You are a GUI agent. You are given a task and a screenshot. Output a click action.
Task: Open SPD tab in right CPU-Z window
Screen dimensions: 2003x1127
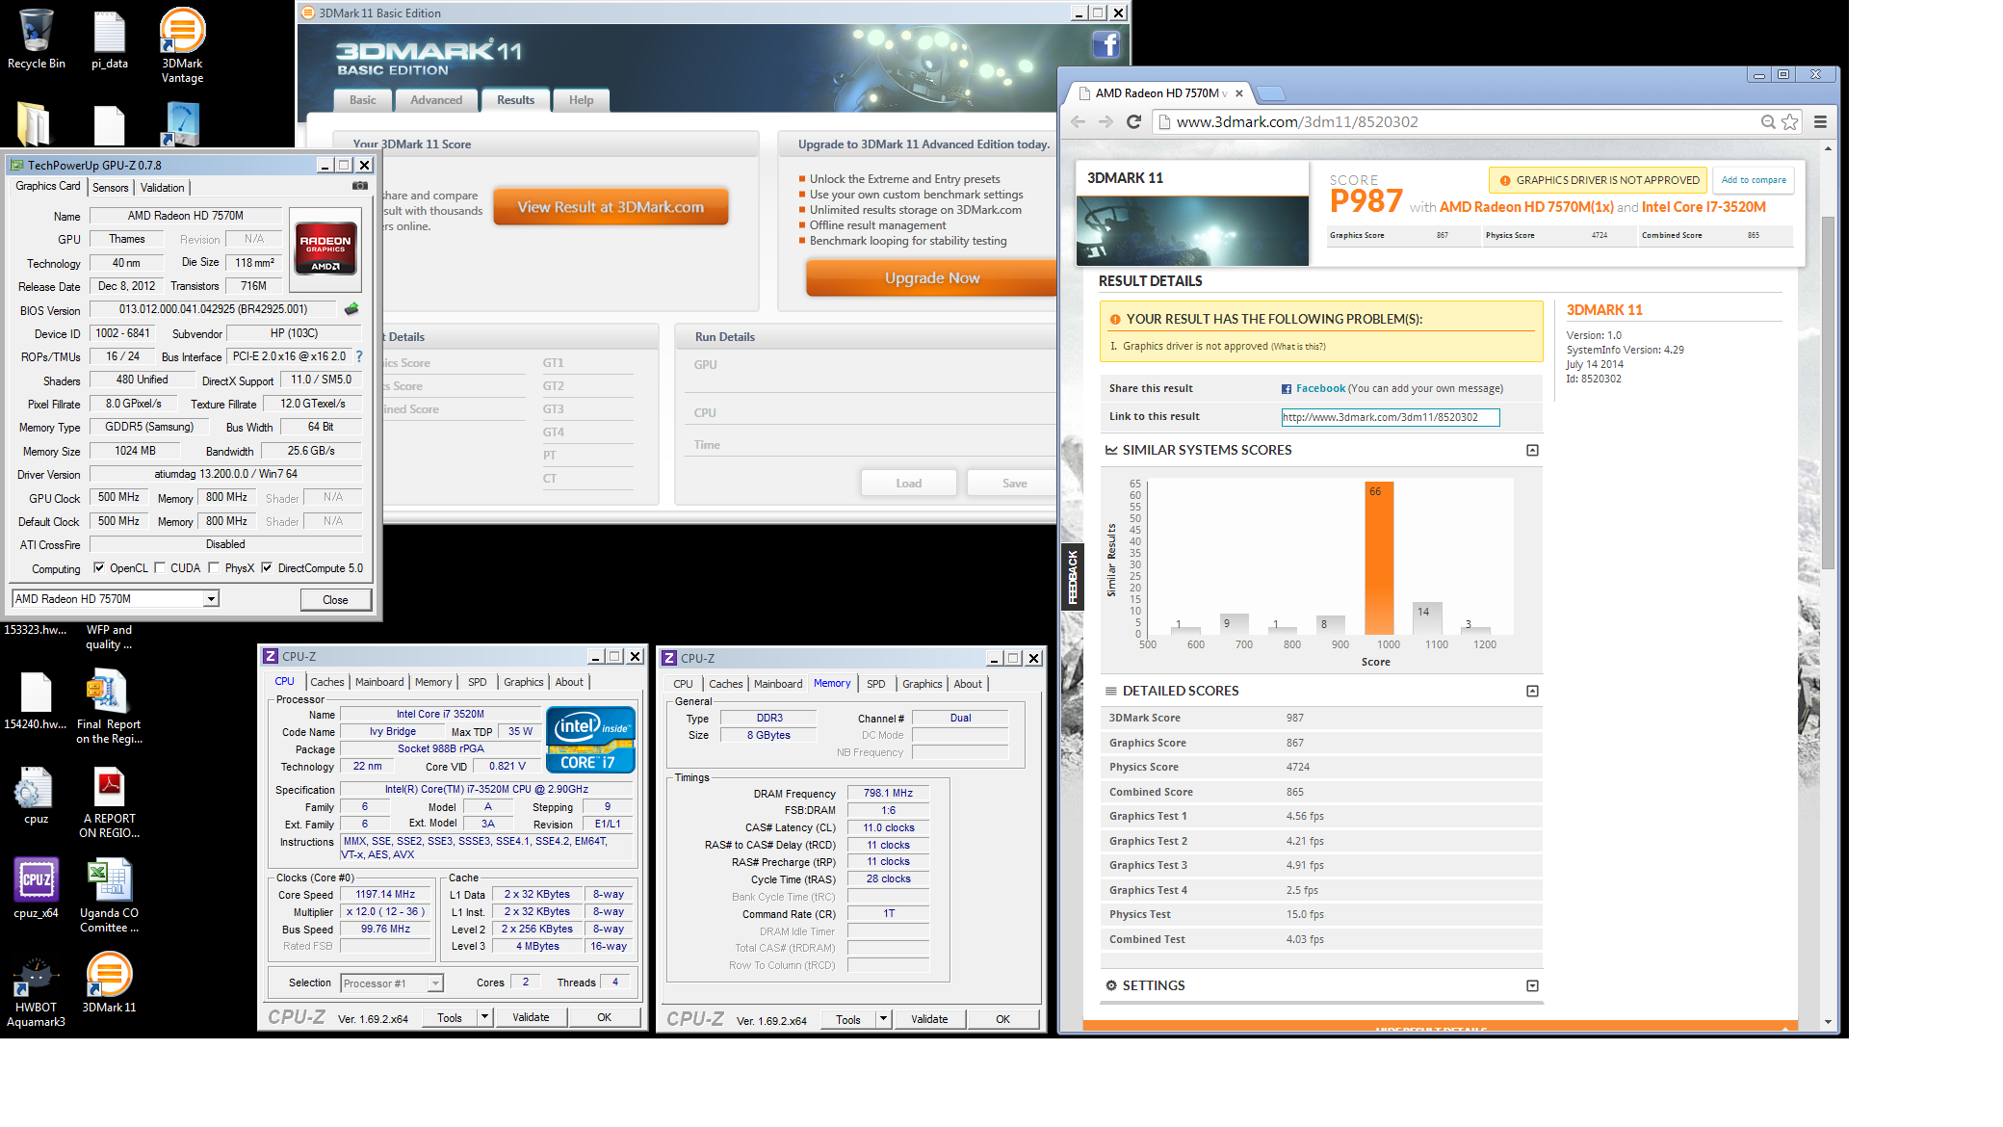(x=875, y=684)
